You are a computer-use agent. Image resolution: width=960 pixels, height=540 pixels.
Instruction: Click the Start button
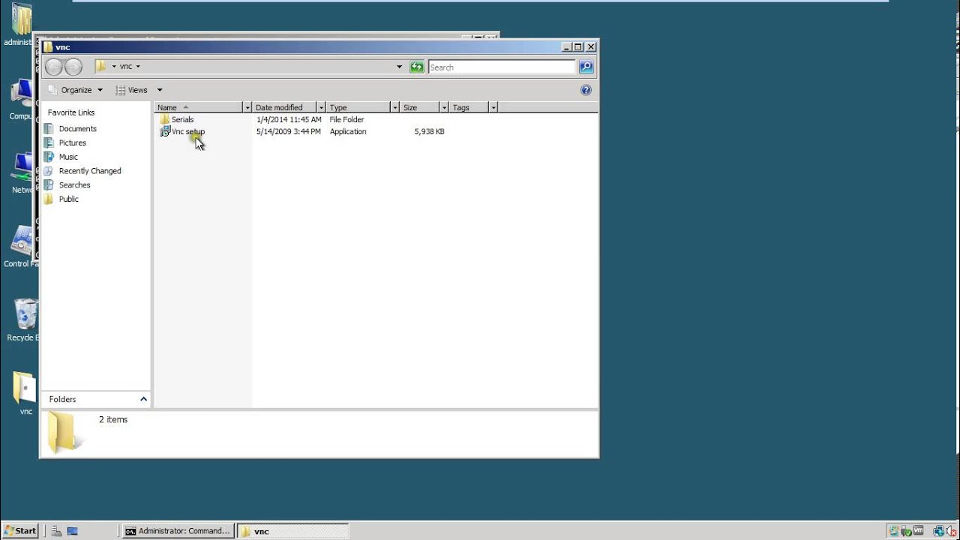coord(19,531)
